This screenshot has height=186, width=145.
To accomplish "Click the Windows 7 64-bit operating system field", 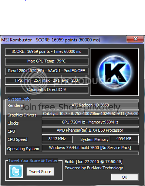I will coord(90,148).
